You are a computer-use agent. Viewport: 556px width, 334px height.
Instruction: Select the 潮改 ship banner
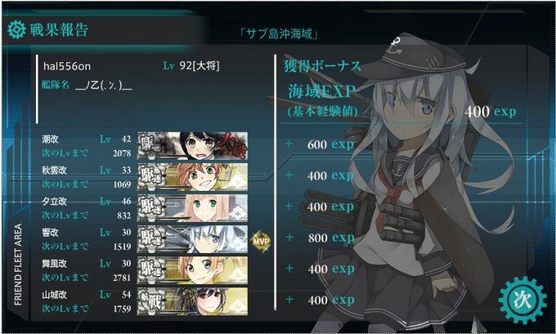[192, 145]
